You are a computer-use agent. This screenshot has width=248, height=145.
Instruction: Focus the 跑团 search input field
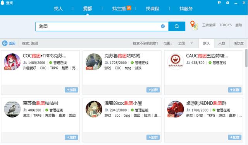click(98, 26)
